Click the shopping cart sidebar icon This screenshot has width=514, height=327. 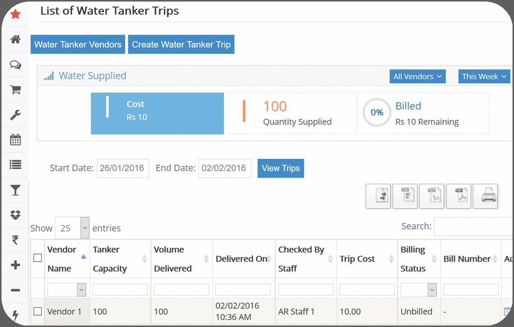click(x=15, y=90)
